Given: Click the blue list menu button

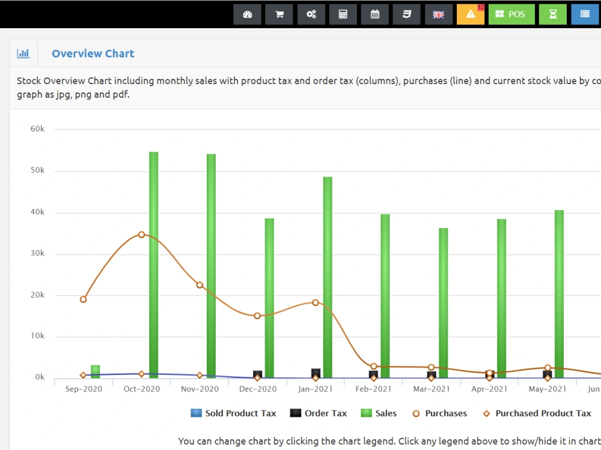Looking at the screenshot, I should coord(585,14).
